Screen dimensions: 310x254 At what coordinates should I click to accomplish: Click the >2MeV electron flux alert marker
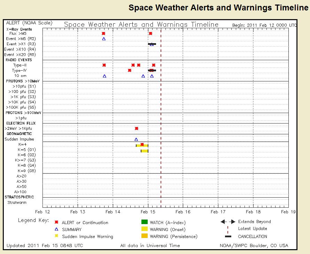[137, 129]
